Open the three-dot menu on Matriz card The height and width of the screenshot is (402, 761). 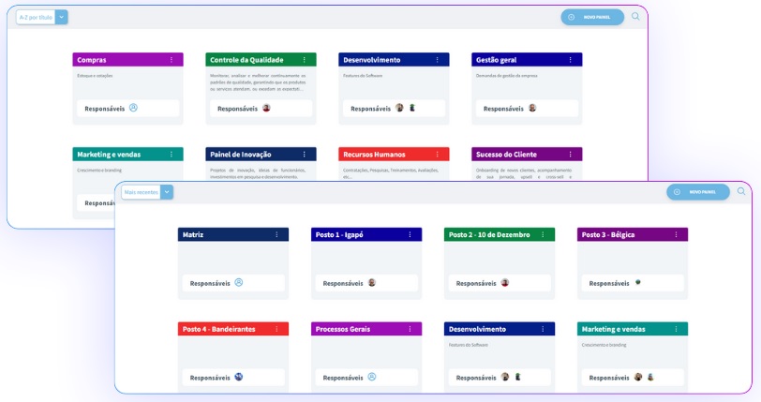coord(276,234)
